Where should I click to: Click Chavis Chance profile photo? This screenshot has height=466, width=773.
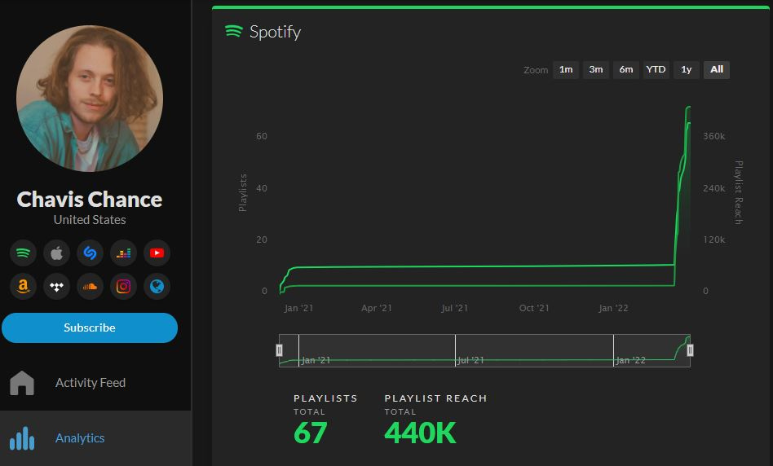click(x=90, y=99)
